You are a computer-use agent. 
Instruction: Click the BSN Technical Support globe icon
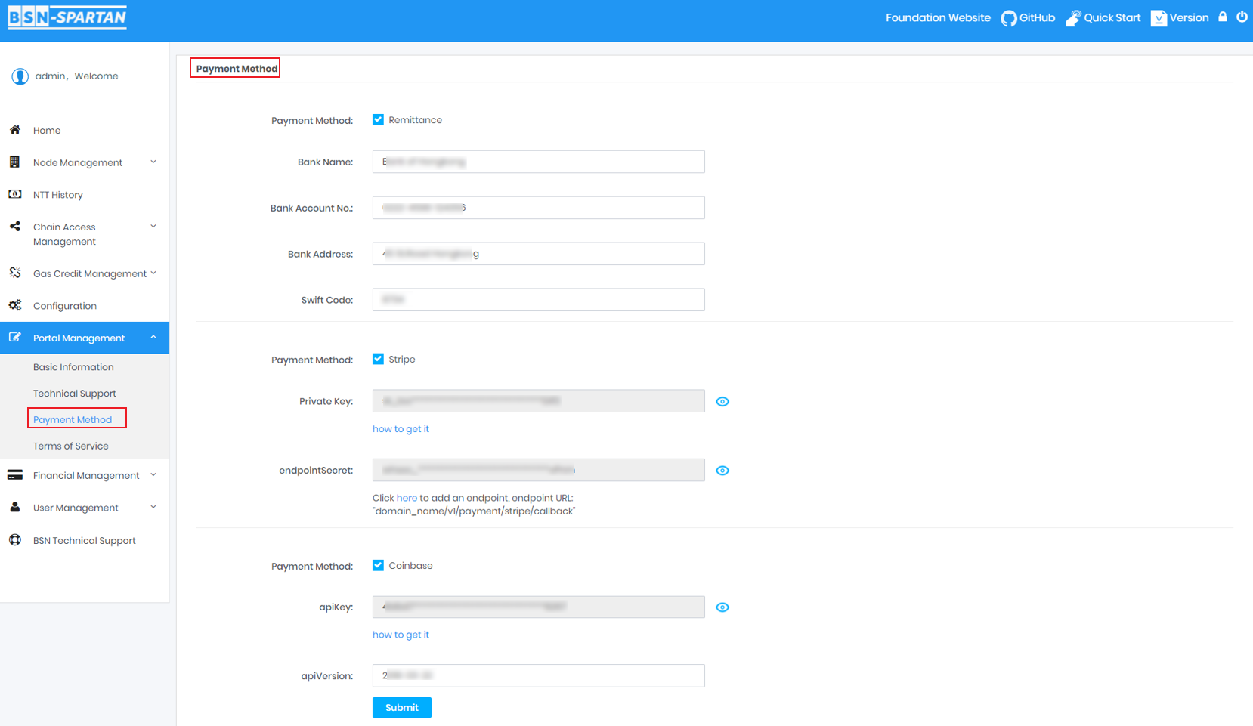[x=15, y=539]
